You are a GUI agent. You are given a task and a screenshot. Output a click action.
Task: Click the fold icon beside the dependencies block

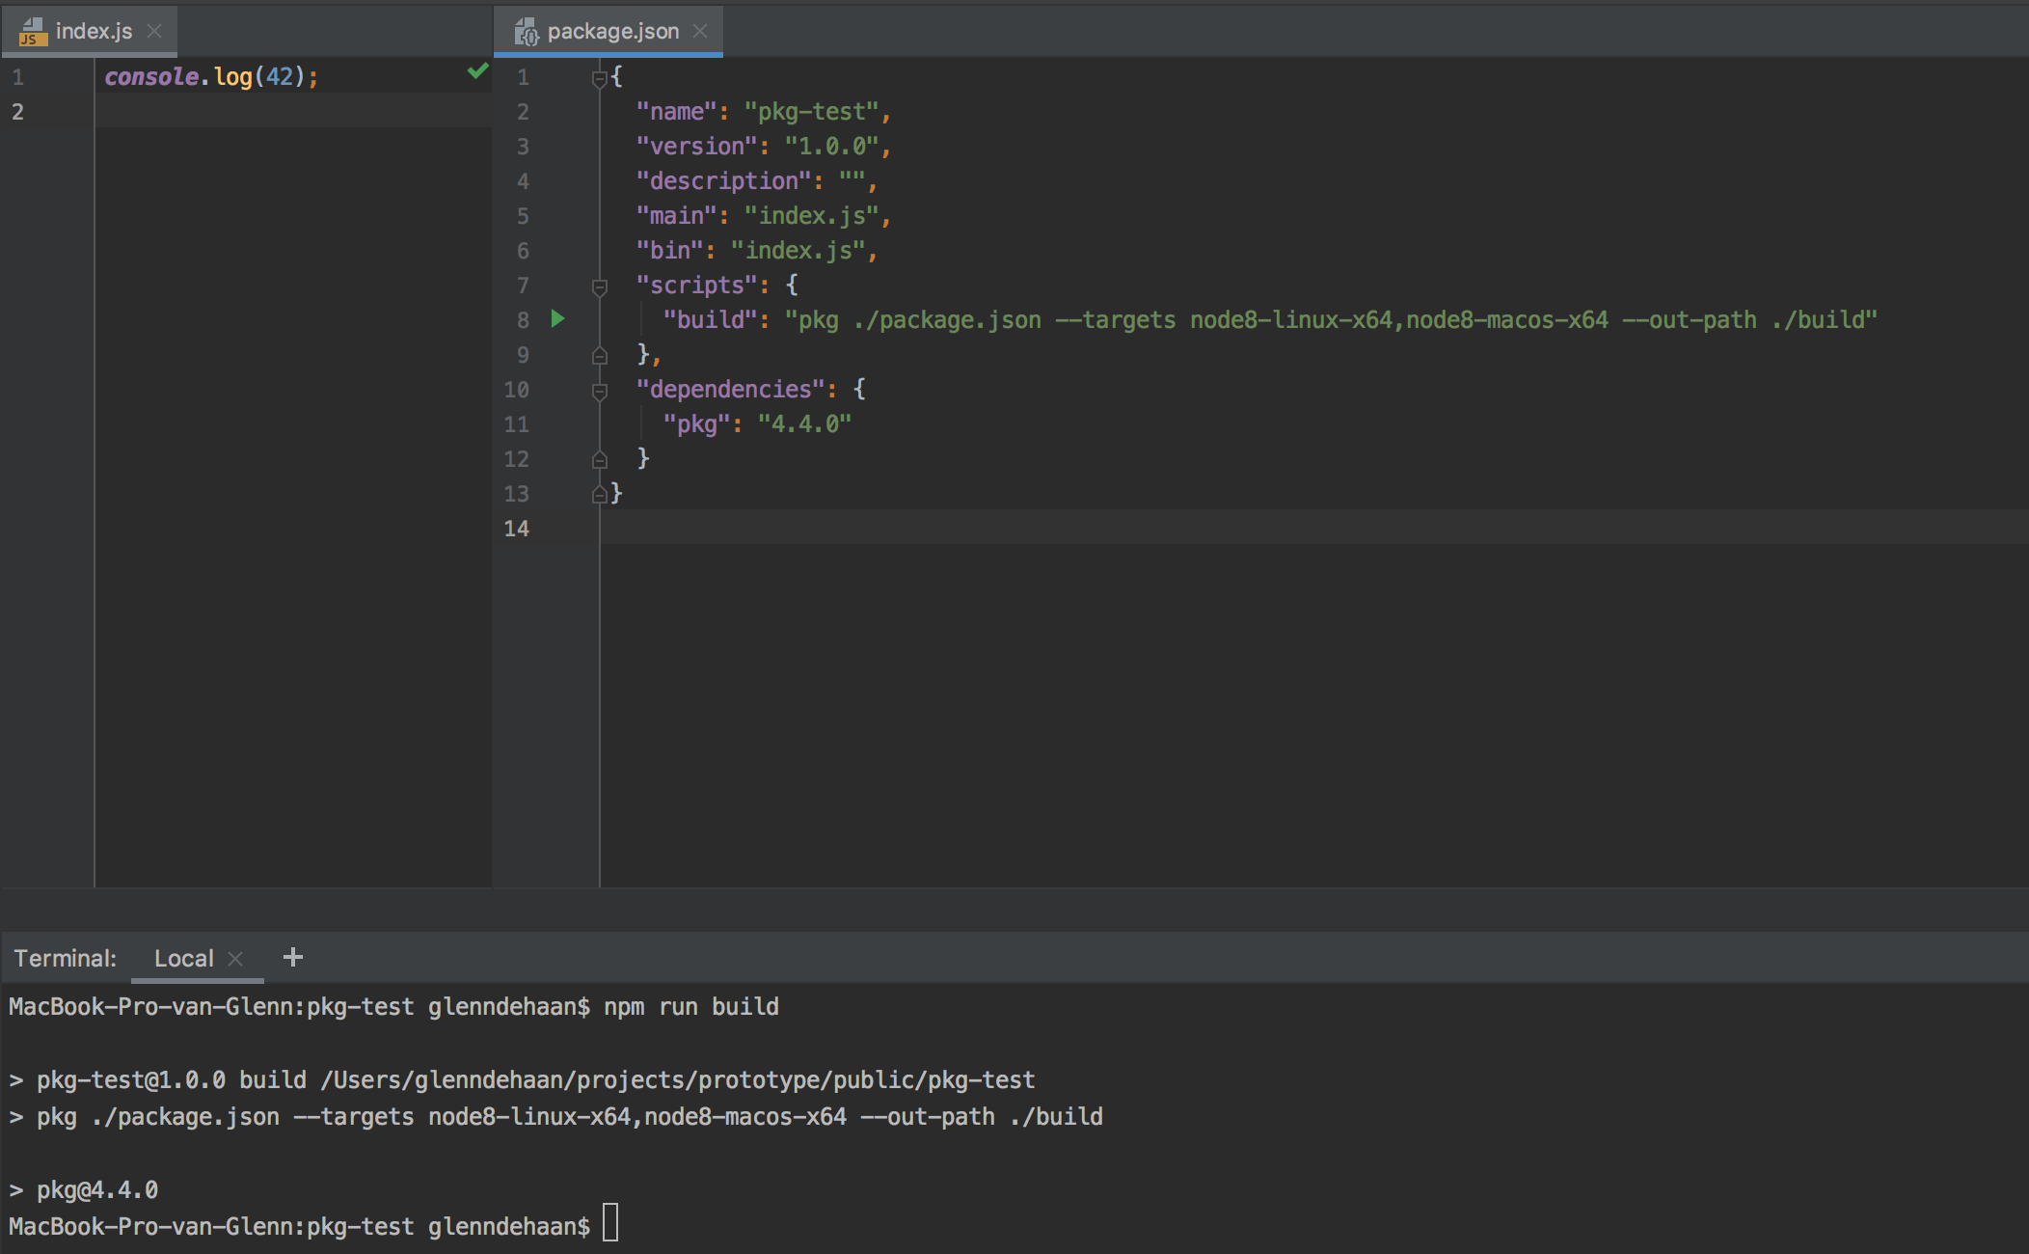click(600, 390)
